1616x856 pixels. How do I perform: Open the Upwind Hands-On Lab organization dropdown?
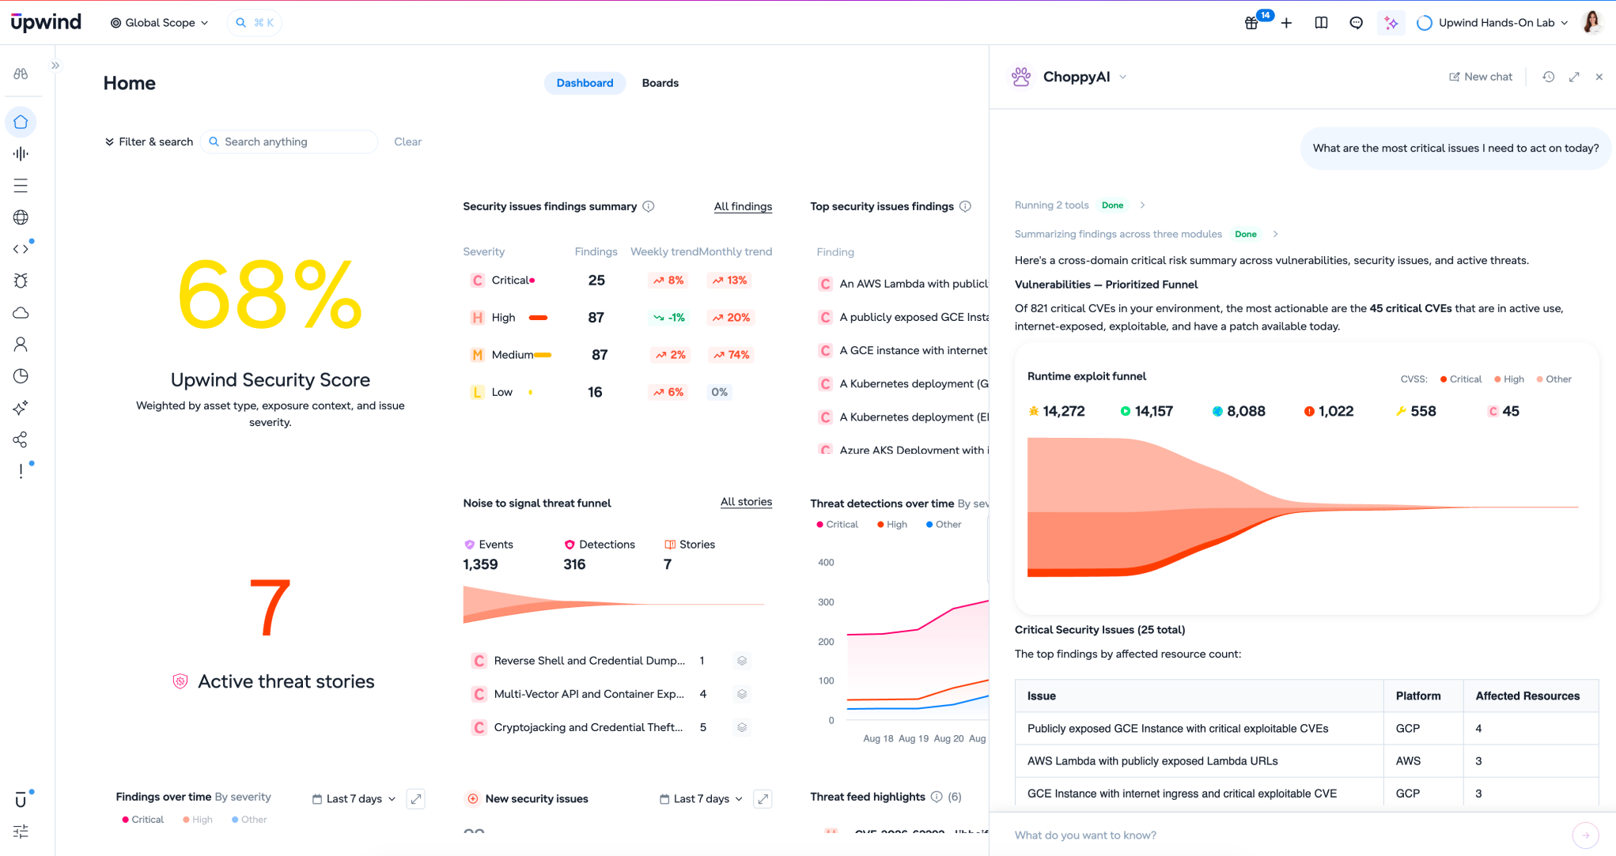[x=1492, y=23]
